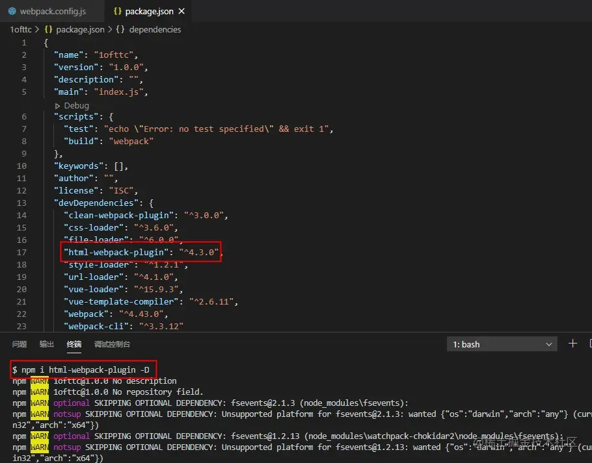Click the npm i html-webpack-plugin -D command
The width and height of the screenshot is (592, 463).
coord(85,370)
